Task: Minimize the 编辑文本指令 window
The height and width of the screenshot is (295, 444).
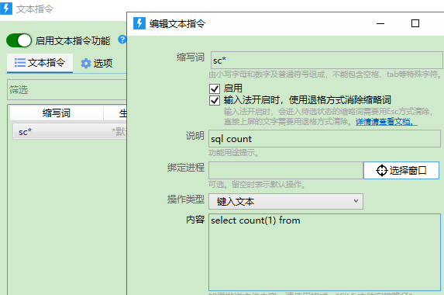Action: click(x=380, y=23)
